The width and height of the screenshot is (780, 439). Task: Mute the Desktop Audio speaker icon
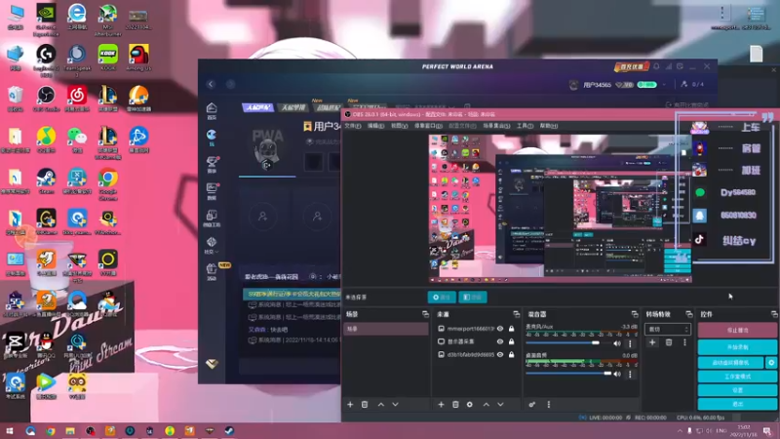pos(617,374)
